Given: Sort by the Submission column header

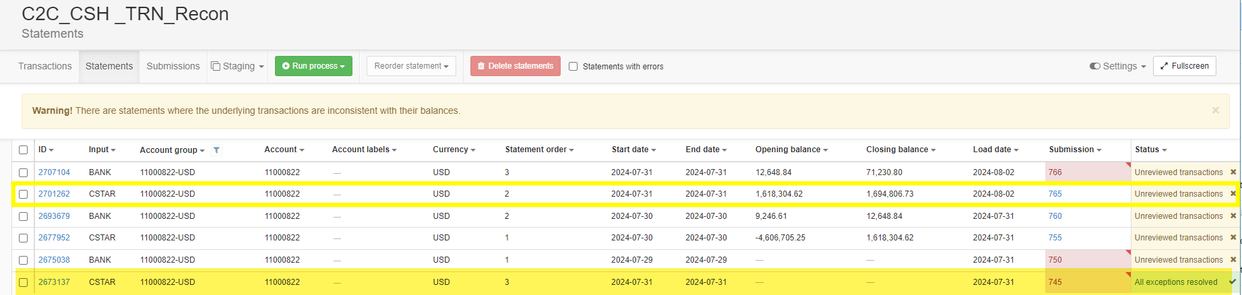Looking at the screenshot, I should coord(1075,150).
